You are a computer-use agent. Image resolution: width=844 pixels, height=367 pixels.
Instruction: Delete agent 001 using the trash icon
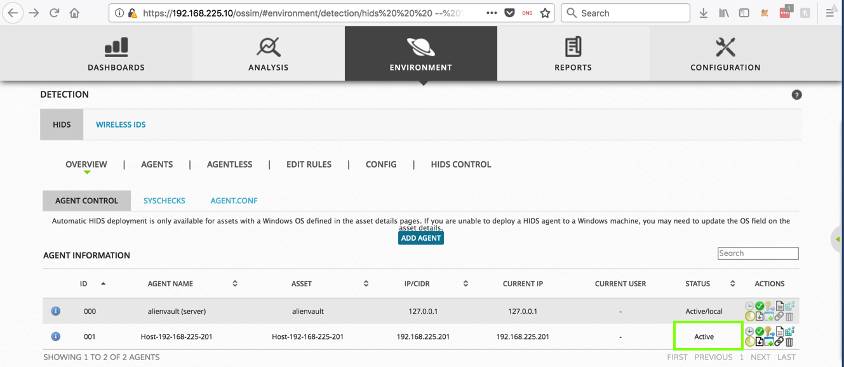789,342
